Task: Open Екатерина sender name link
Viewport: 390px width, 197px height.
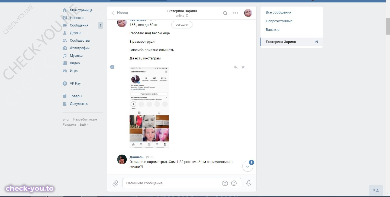Action: click(138, 20)
